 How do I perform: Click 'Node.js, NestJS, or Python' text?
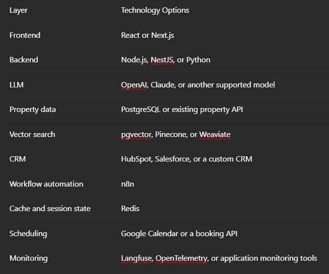pyautogui.click(x=166, y=60)
